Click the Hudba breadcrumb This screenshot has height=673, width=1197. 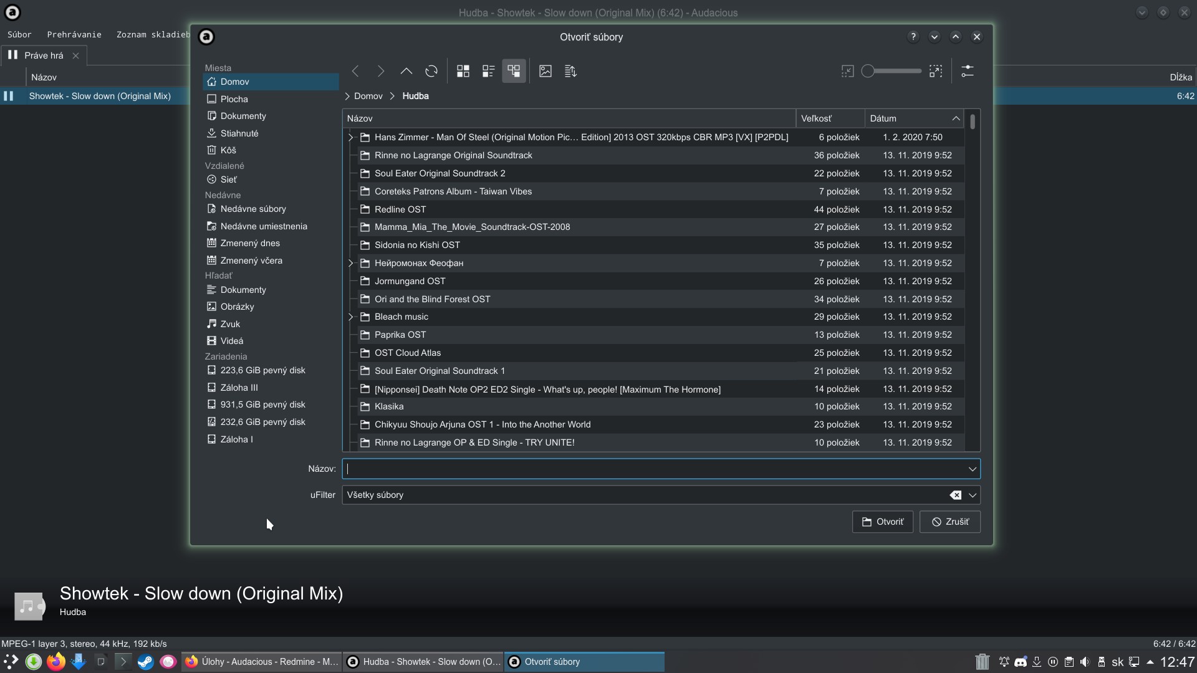pos(415,96)
